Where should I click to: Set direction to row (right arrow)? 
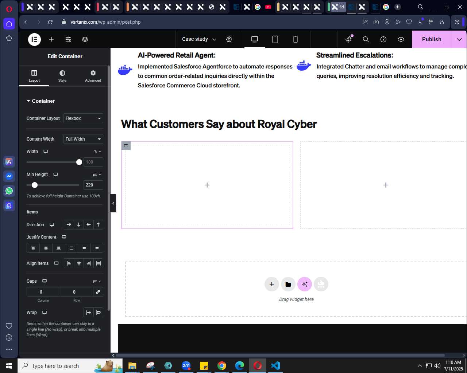coord(69,225)
